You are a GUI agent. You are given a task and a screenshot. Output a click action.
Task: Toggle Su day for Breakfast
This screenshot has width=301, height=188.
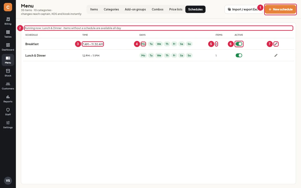(189, 44)
